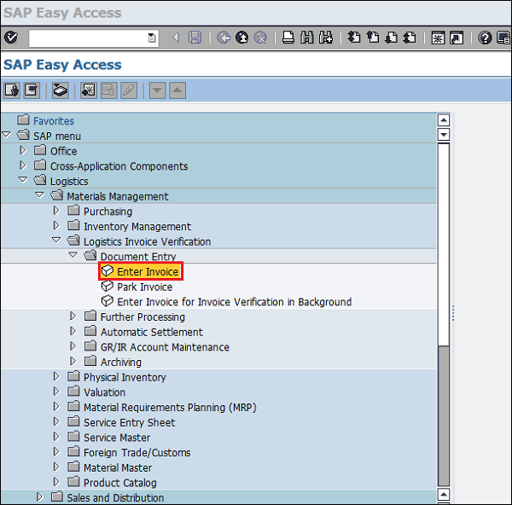Click the green Enter checkmark icon
The width and height of the screenshot is (512, 505).
(x=11, y=38)
